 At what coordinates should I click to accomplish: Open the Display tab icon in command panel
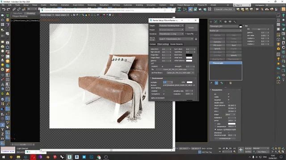tap(230, 22)
